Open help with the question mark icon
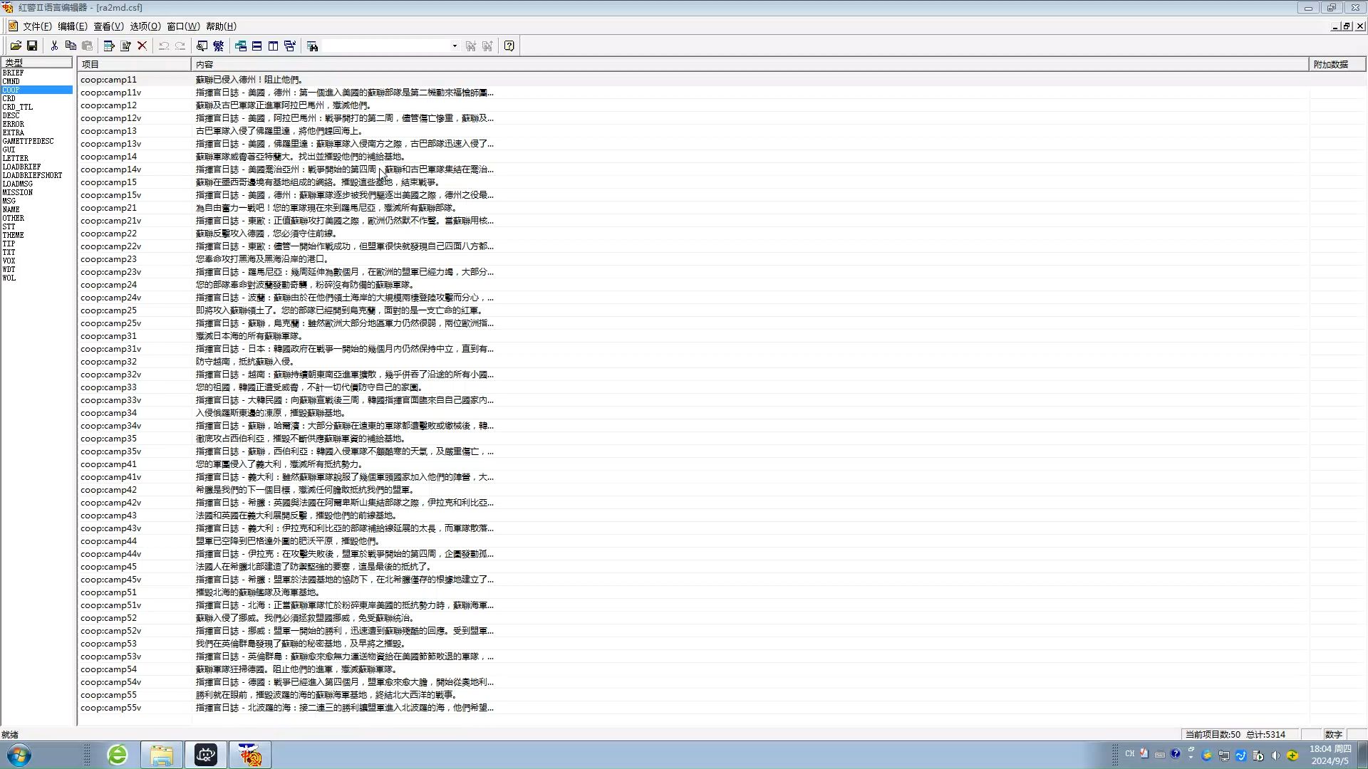Screen dimensions: 1368x769 pos(509,46)
